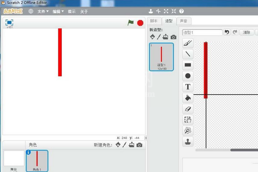Image resolution: width=258 pixels, height=172 pixels.
Task: Take new costume from camera
Action: 174,37
